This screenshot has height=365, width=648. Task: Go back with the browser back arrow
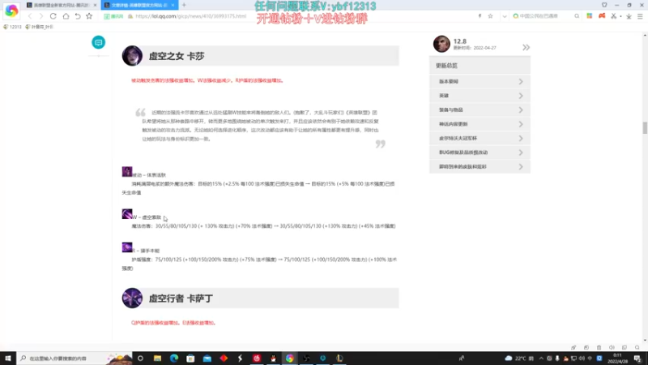click(30, 16)
